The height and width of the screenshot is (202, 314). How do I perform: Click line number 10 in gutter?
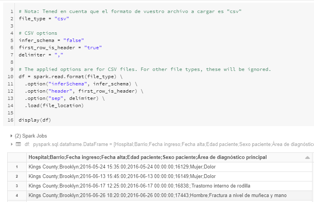[10, 77]
